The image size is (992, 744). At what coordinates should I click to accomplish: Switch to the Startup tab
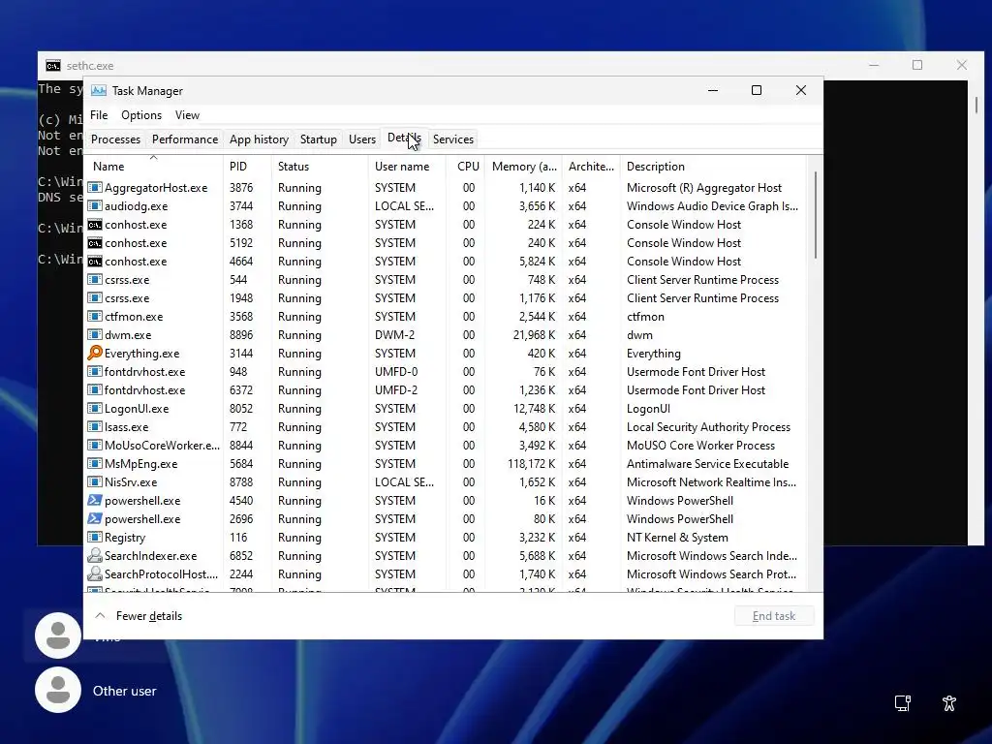pos(318,139)
